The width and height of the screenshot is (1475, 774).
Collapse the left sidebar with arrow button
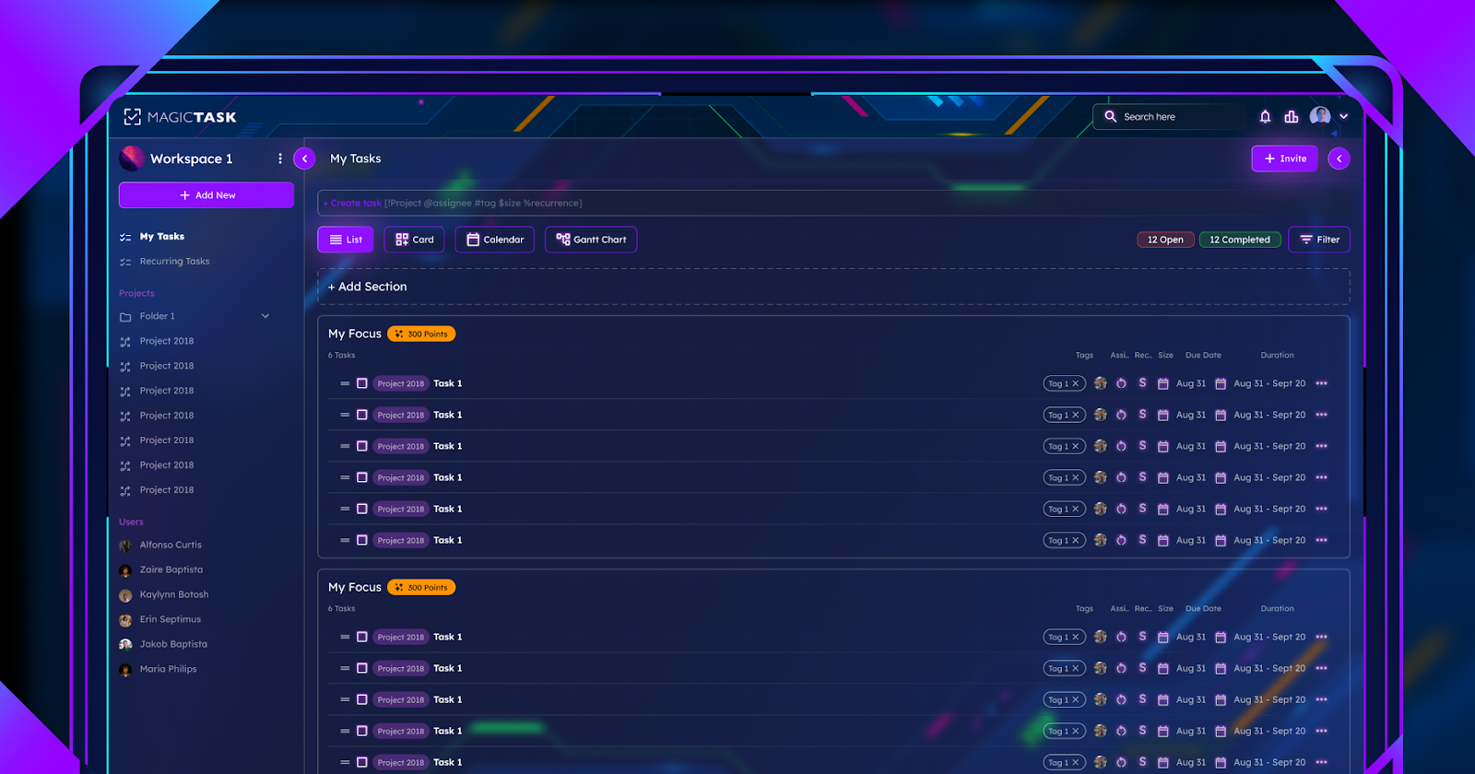pyautogui.click(x=304, y=158)
